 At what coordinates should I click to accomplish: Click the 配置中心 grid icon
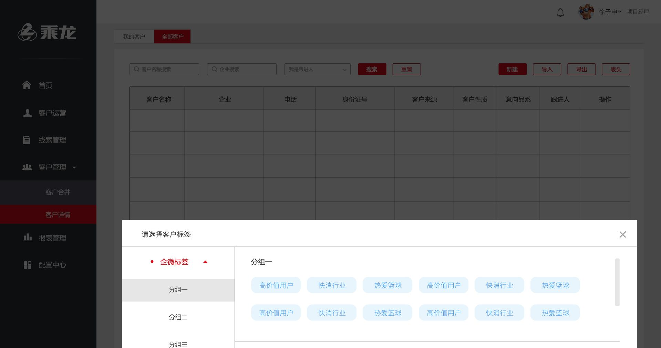27,265
